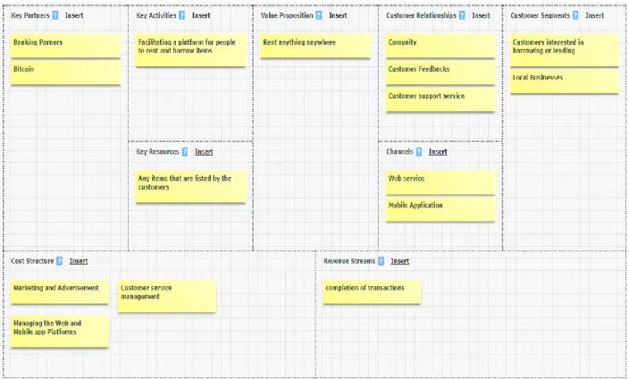The image size is (629, 380).
Task: Click Insert next to Revenue Streams
Action: coord(400,261)
